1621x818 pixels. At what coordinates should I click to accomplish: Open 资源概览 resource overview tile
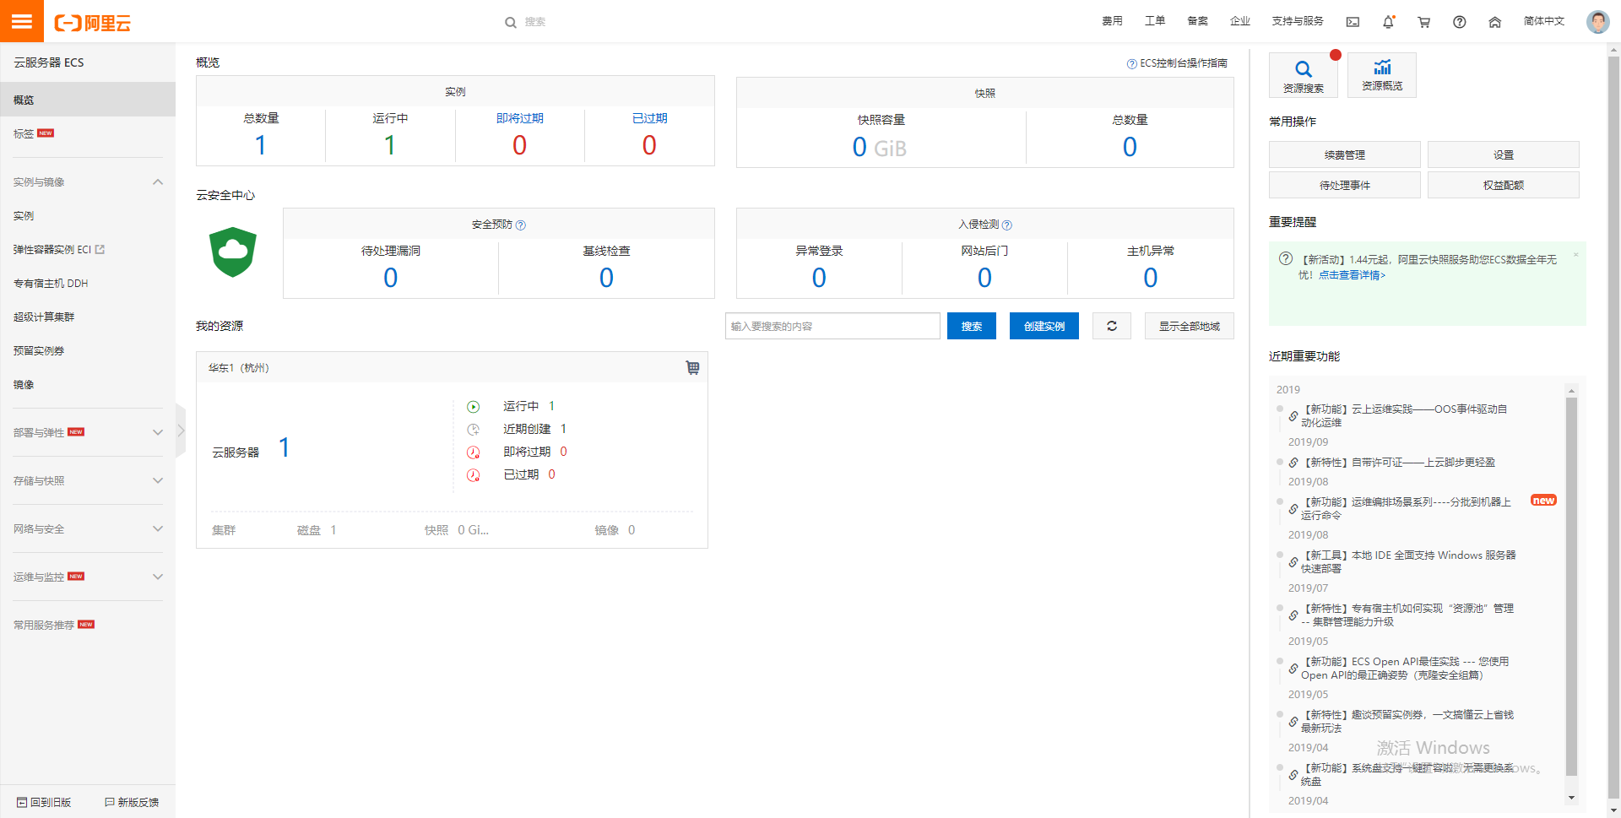[x=1382, y=75]
